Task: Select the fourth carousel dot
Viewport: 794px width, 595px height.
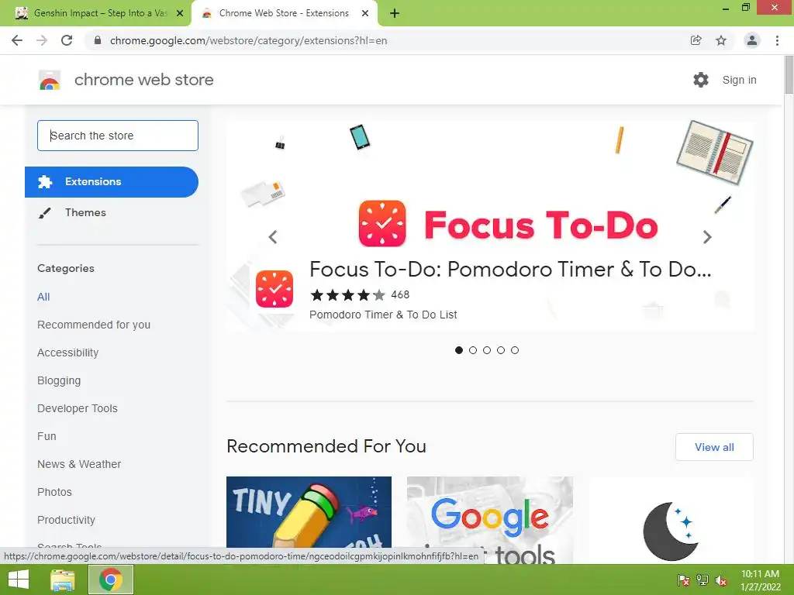Action: (x=501, y=350)
